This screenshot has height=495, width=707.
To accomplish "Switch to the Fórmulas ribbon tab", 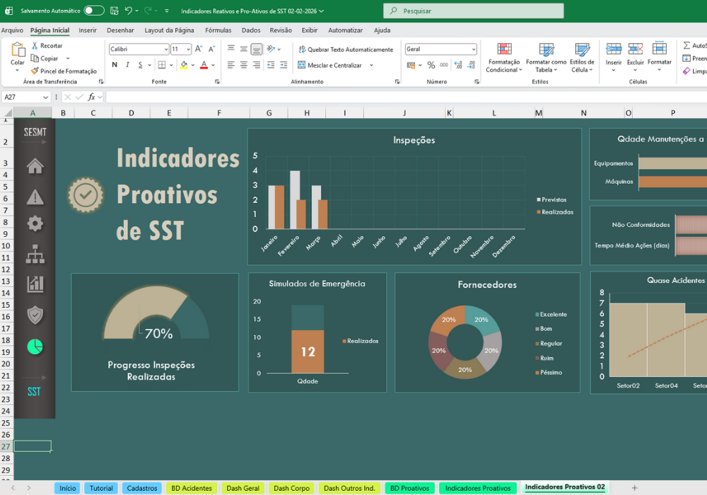I will tap(218, 30).
